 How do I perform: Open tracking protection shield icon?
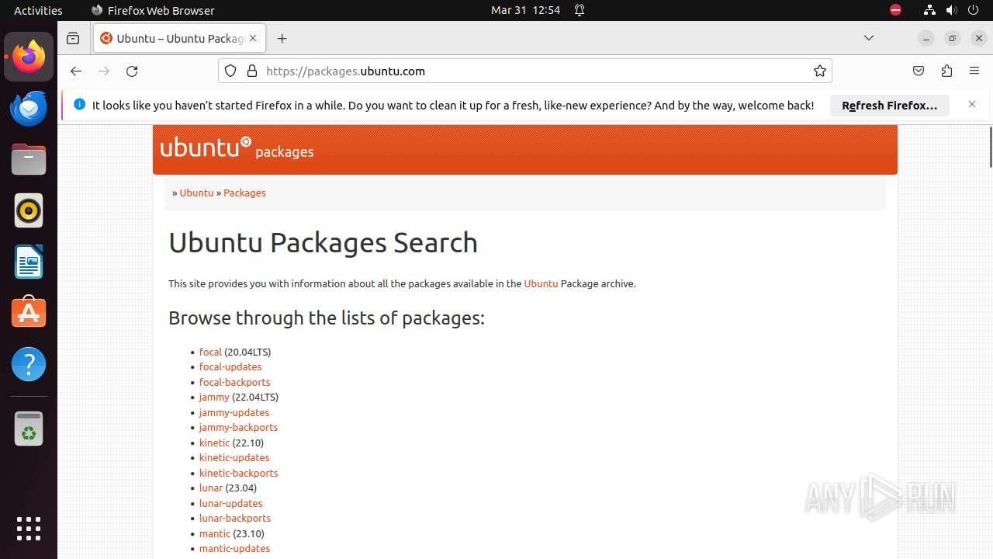[x=230, y=71]
